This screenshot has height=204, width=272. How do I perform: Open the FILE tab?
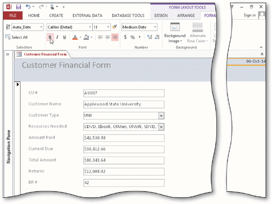pos(13,16)
